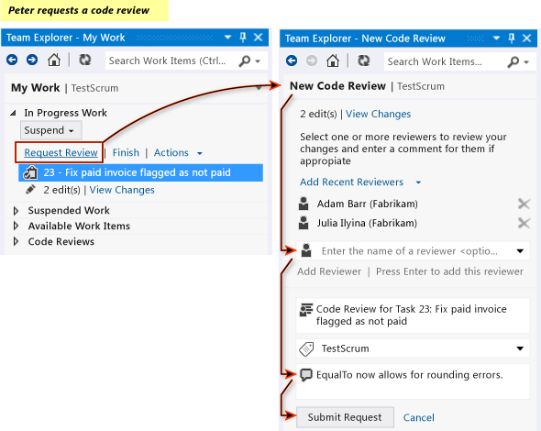Edit code review title text box
Image resolution: width=541 pixels, height=431 pixels.
coord(413,315)
